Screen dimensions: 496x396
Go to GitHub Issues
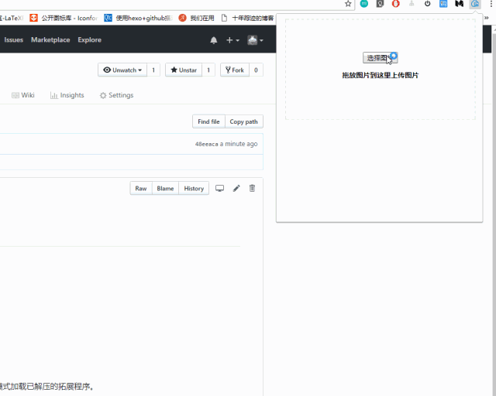(x=14, y=39)
